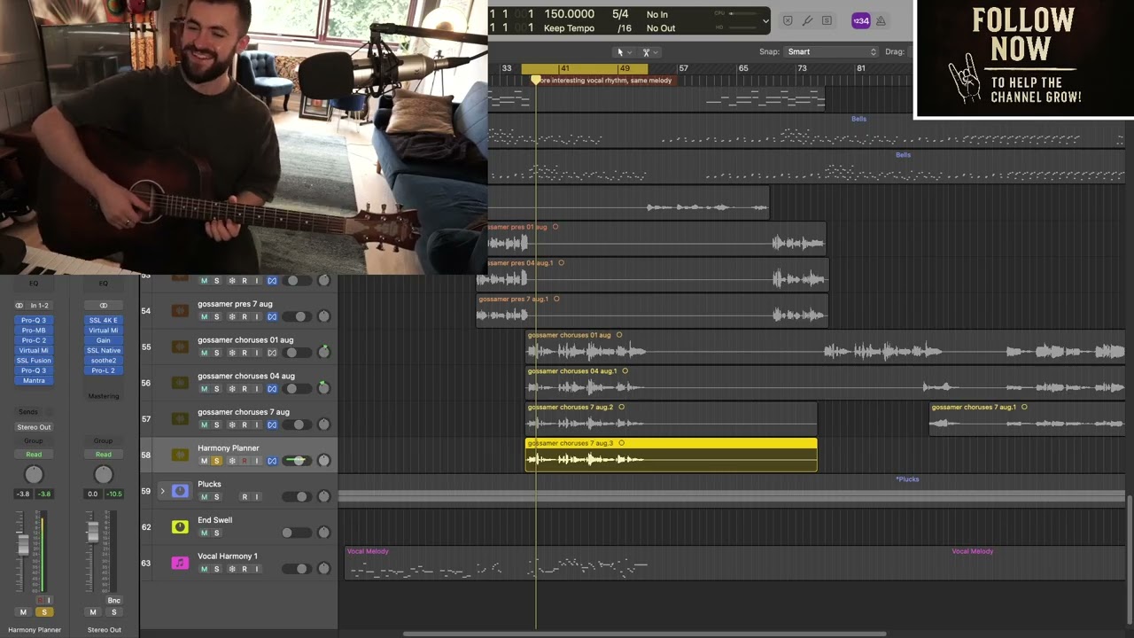This screenshot has width=1134, height=638.
Task: Click the Plucks track icon
Action: pyautogui.click(x=180, y=491)
